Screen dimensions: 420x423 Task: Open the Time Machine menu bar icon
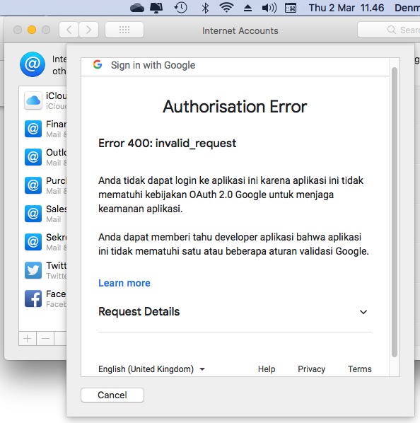coord(180,8)
